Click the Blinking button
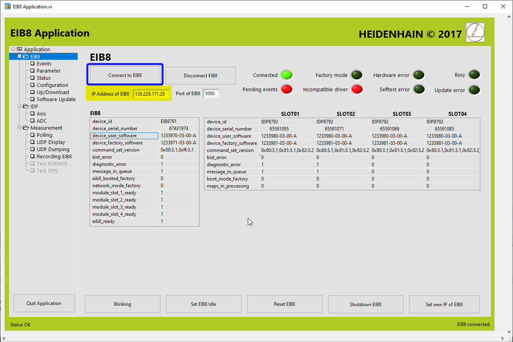The image size is (513, 342). pos(122,304)
